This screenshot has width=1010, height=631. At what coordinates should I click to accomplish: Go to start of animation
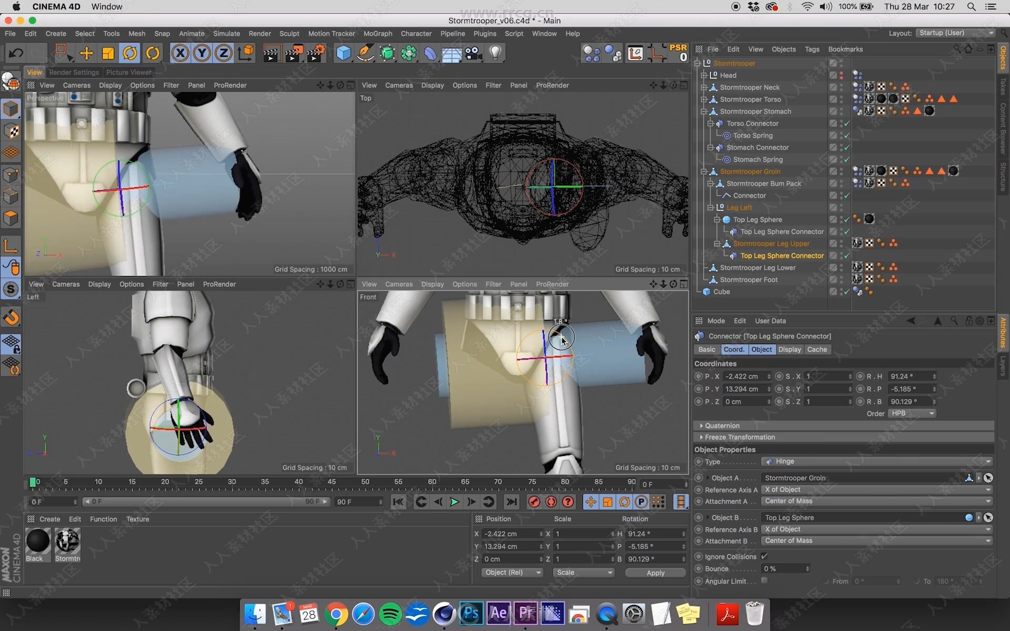pyautogui.click(x=398, y=502)
